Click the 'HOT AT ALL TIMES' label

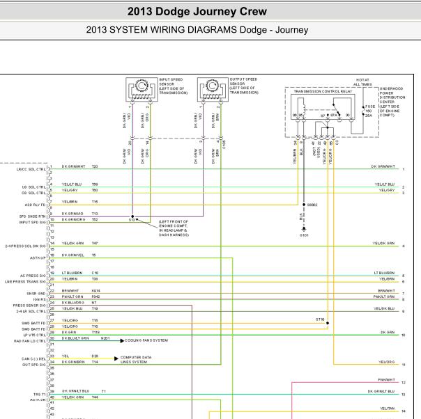coord(362,82)
